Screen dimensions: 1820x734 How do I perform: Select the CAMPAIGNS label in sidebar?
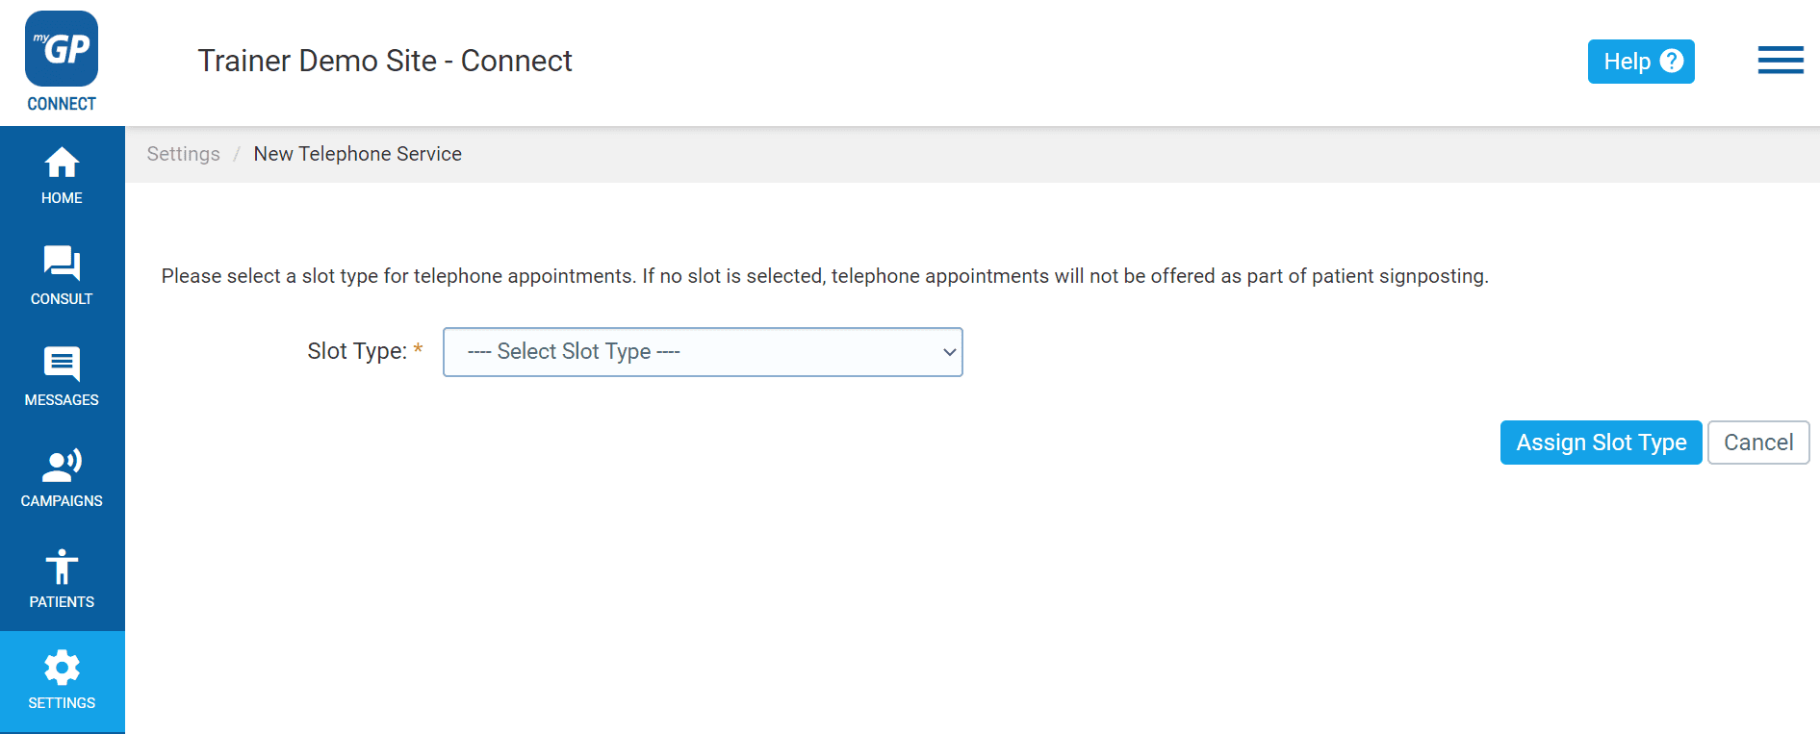[x=62, y=501]
